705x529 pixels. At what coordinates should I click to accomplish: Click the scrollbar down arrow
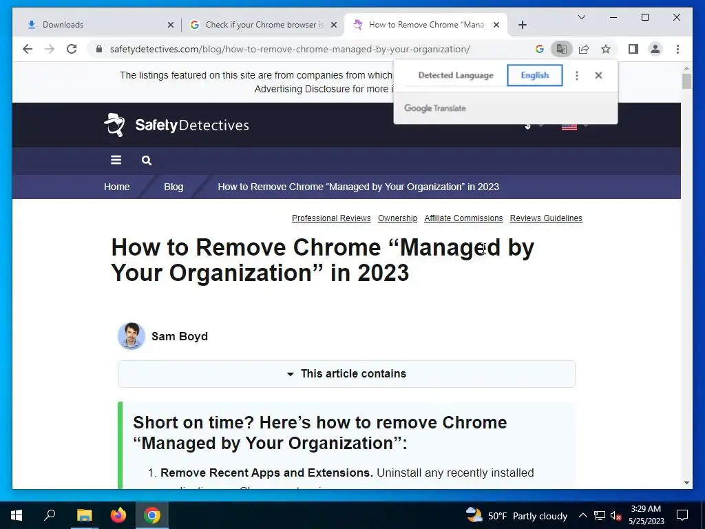click(x=686, y=483)
